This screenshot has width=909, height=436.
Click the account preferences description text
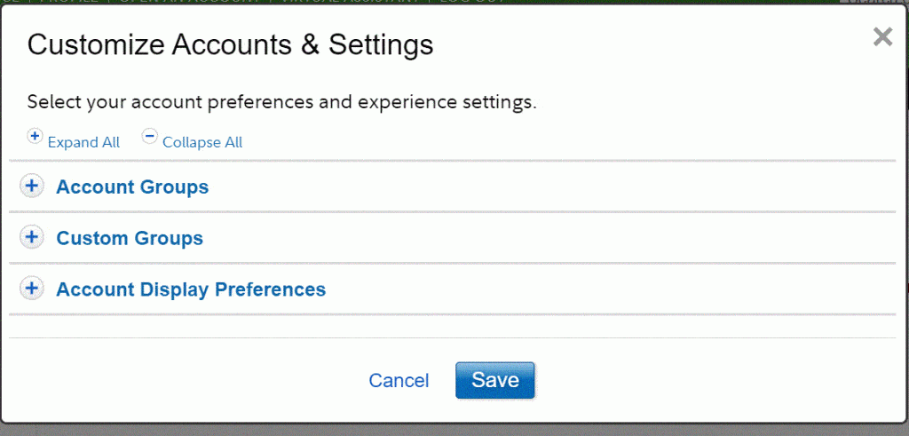[x=281, y=103]
